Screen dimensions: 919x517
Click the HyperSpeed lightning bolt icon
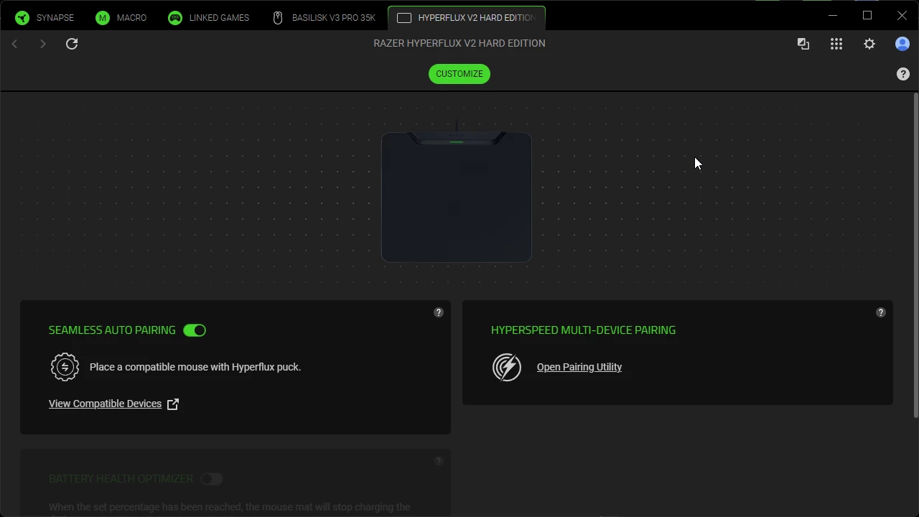coord(507,367)
